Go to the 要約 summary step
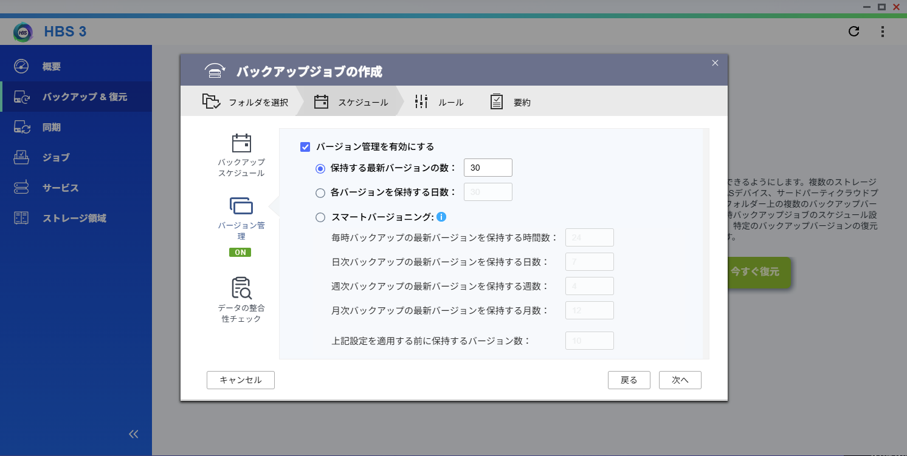Image resolution: width=907 pixels, height=456 pixels. [511, 102]
